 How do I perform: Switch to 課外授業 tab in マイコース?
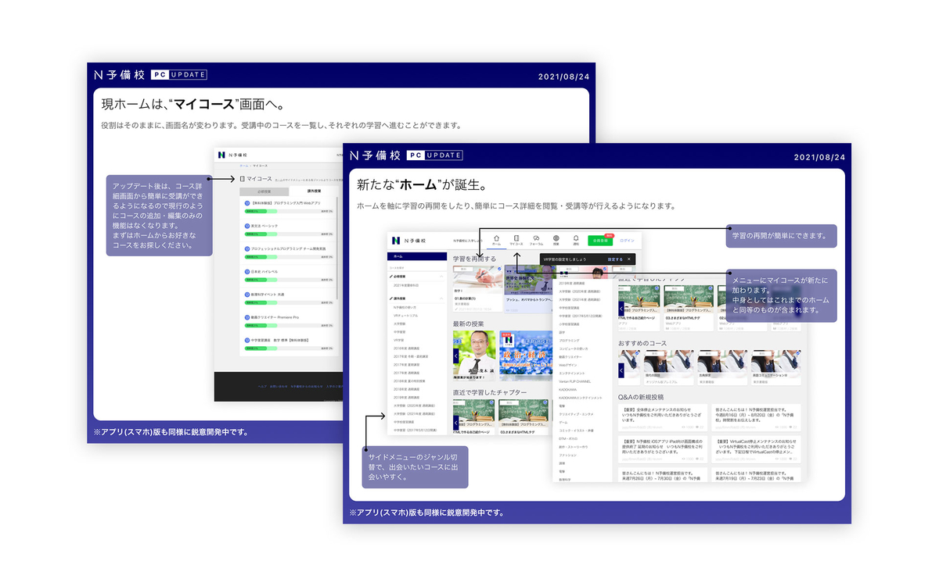click(314, 191)
